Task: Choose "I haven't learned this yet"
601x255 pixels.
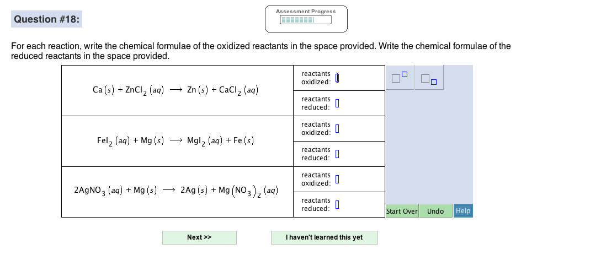Action: click(x=325, y=237)
